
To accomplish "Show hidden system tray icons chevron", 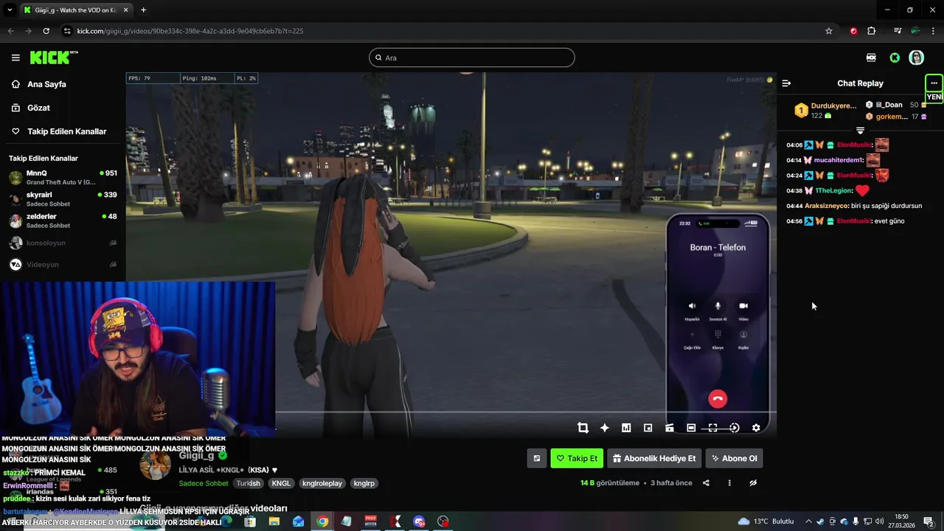I will pos(808,521).
